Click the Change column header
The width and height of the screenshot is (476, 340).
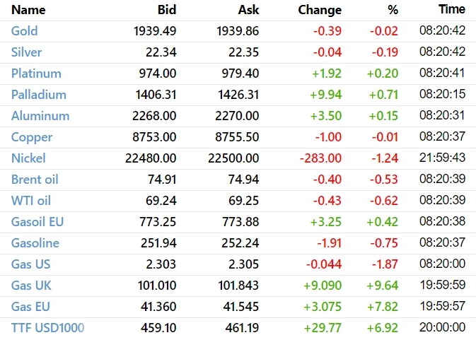[x=320, y=10]
